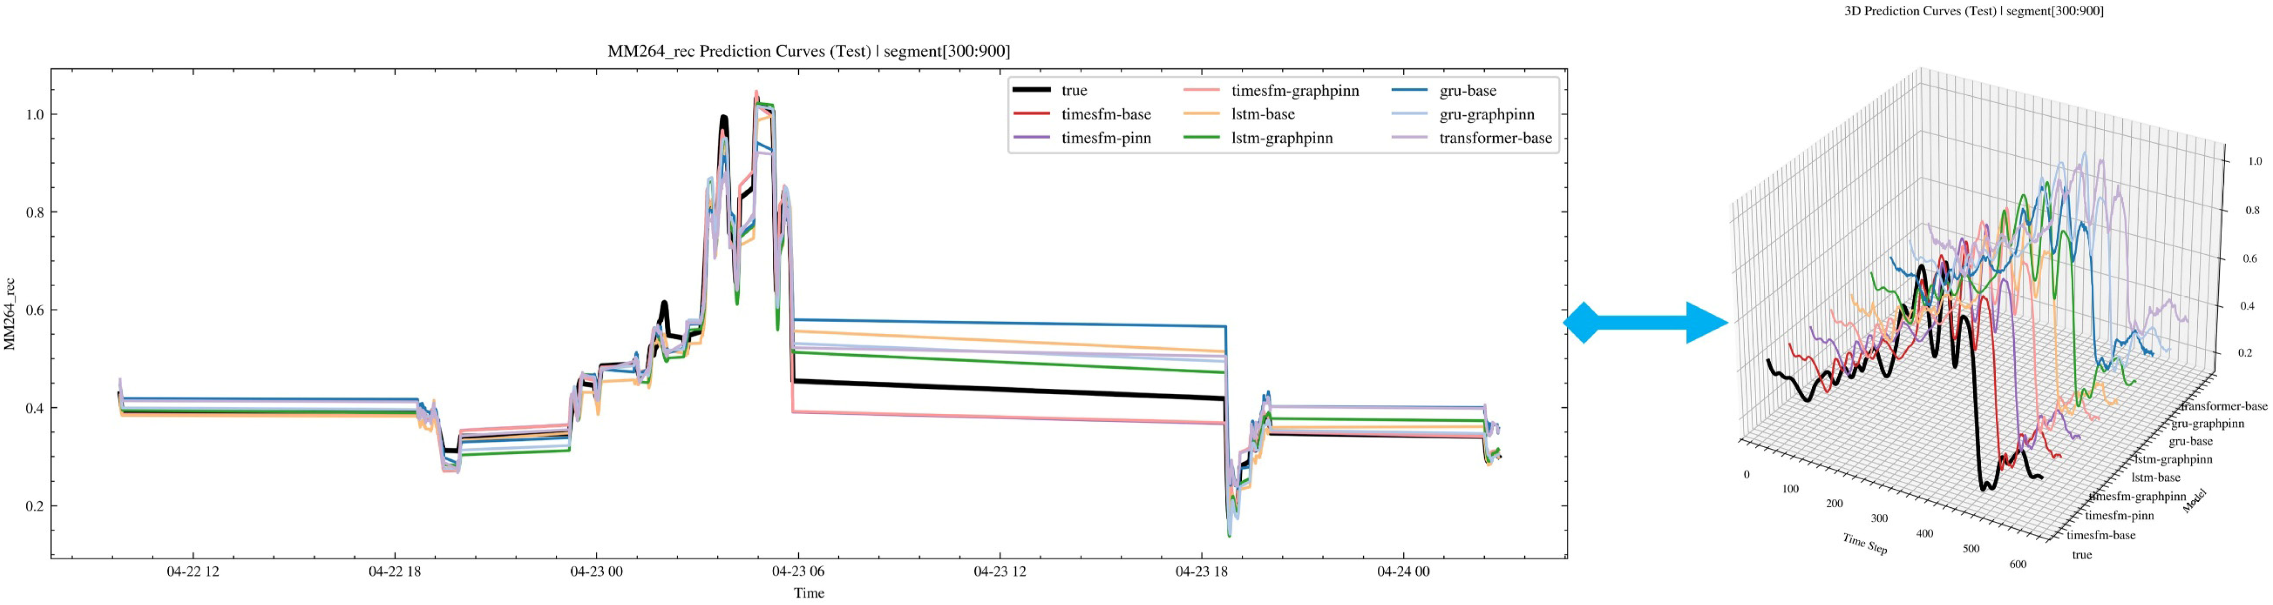This screenshot has height=605, width=2273.
Task: Click the '0.6' y-axis tick of the 2D plot
Action: coord(34,310)
